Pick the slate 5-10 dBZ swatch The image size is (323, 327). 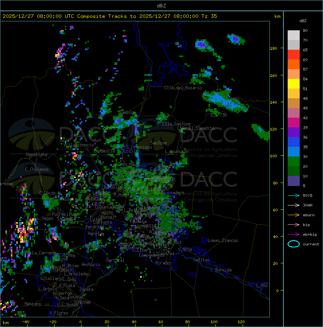[x=293, y=181]
